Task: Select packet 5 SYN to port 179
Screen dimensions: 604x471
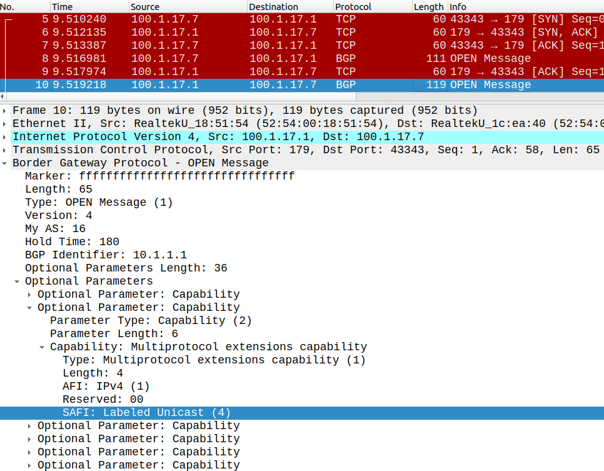Action: [x=302, y=19]
